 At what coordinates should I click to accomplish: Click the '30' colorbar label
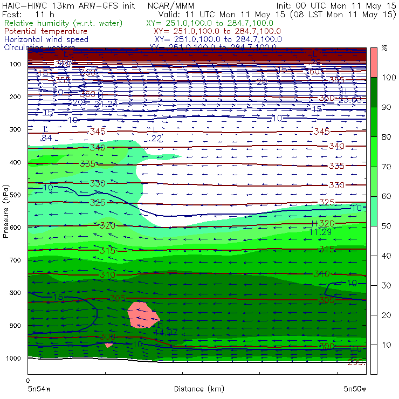(386, 285)
